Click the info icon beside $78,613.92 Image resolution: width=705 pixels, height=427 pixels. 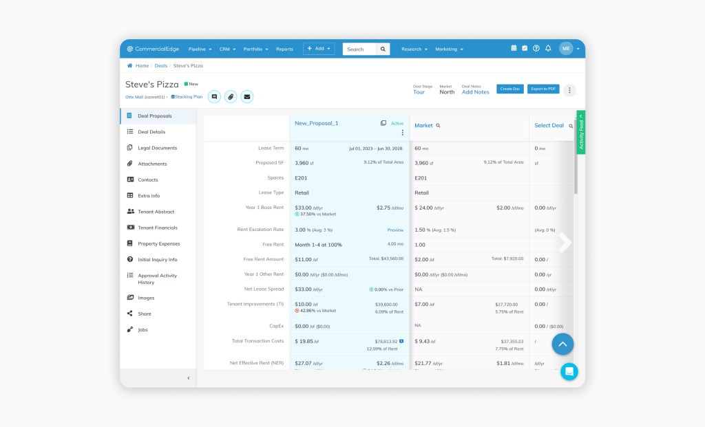(401, 341)
